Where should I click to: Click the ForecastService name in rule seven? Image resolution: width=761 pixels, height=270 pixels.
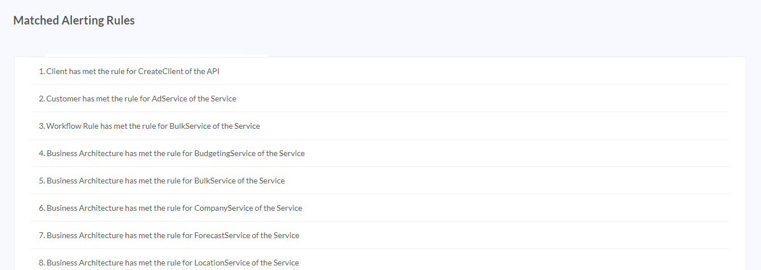(x=222, y=235)
